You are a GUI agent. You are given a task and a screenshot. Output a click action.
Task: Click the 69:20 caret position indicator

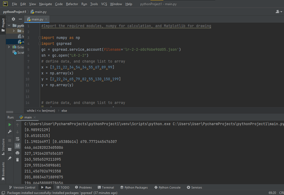pyautogui.click(x=272, y=193)
